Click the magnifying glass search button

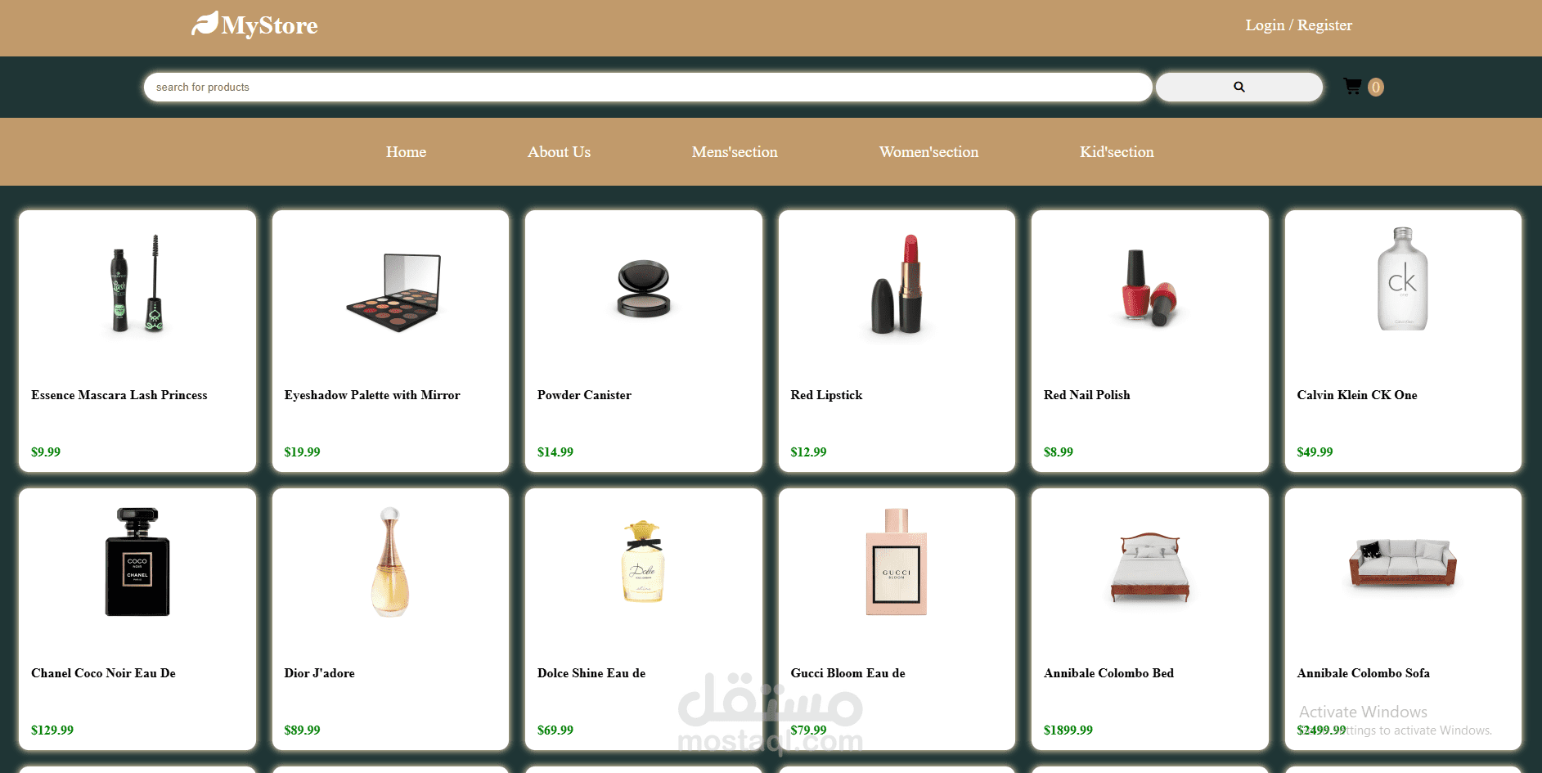1239,87
